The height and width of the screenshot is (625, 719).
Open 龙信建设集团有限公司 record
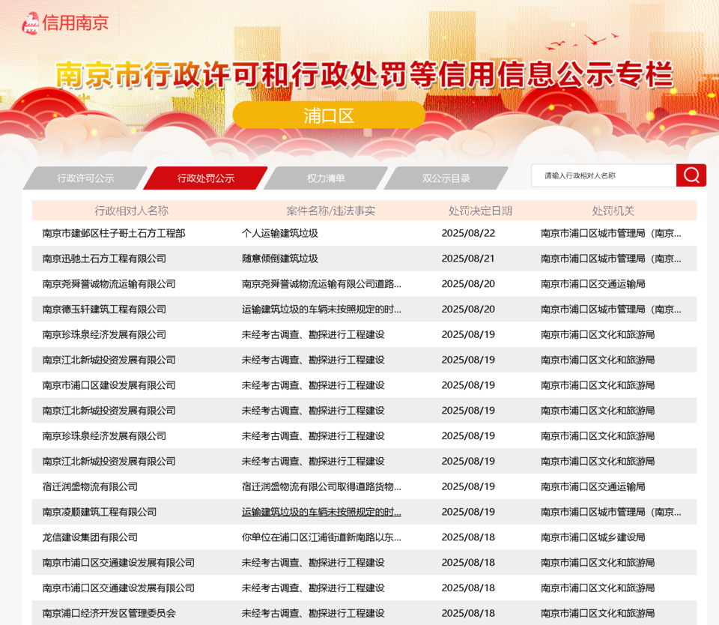pyautogui.click(x=90, y=537)
